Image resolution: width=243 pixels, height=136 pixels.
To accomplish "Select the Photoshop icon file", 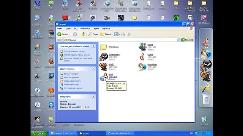I will pyautogui.click(x=148, y=67).
